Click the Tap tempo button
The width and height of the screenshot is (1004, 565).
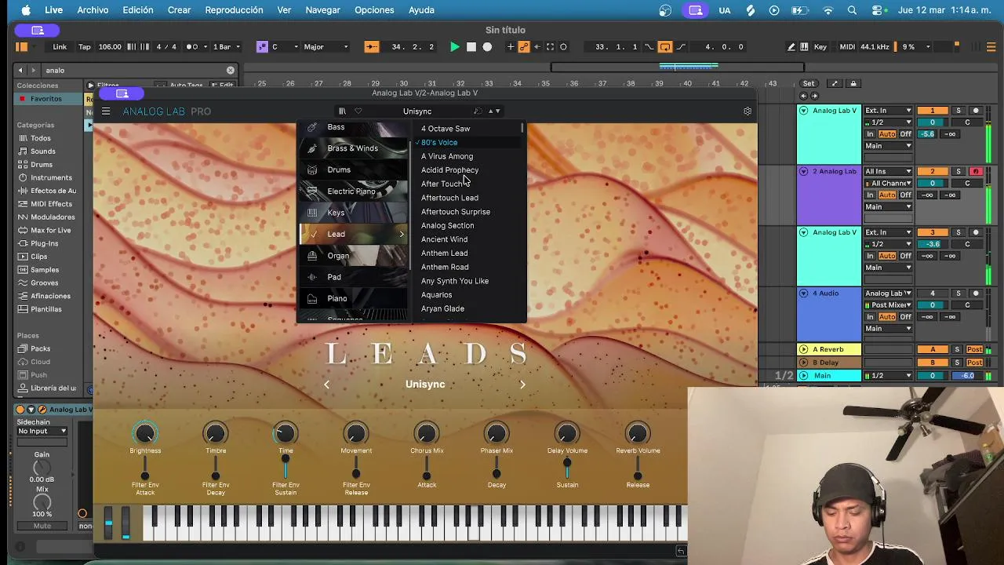[x=84, y=47]
